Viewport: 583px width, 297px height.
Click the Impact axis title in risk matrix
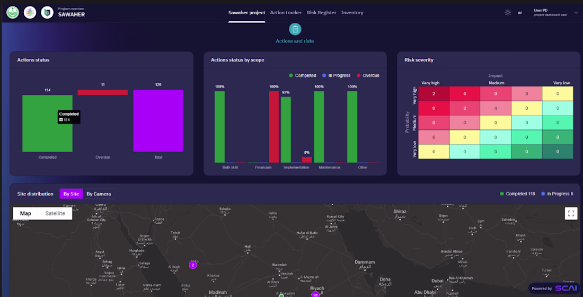click(x=496, y=75)
